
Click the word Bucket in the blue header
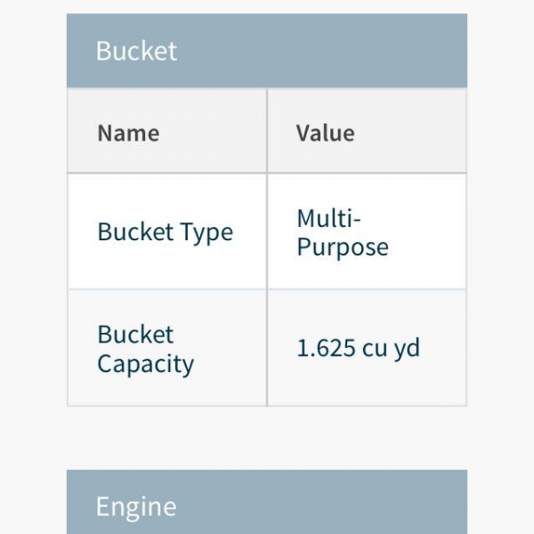tap(136, 51)
